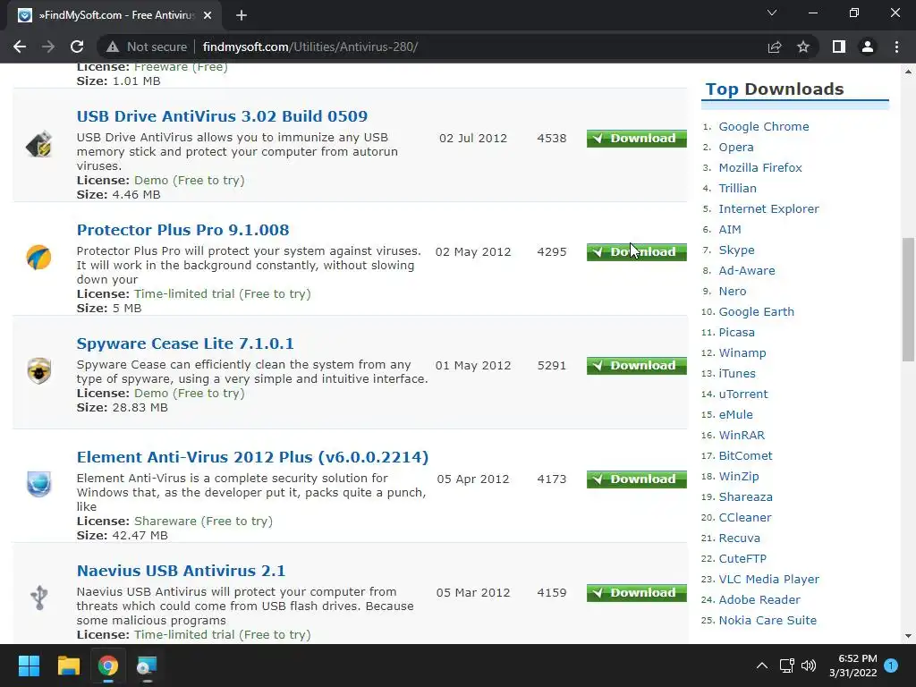Open the tab search dropdown
Image resolution: width=916 pixels, height=687 pixels.
click(772, 13)
